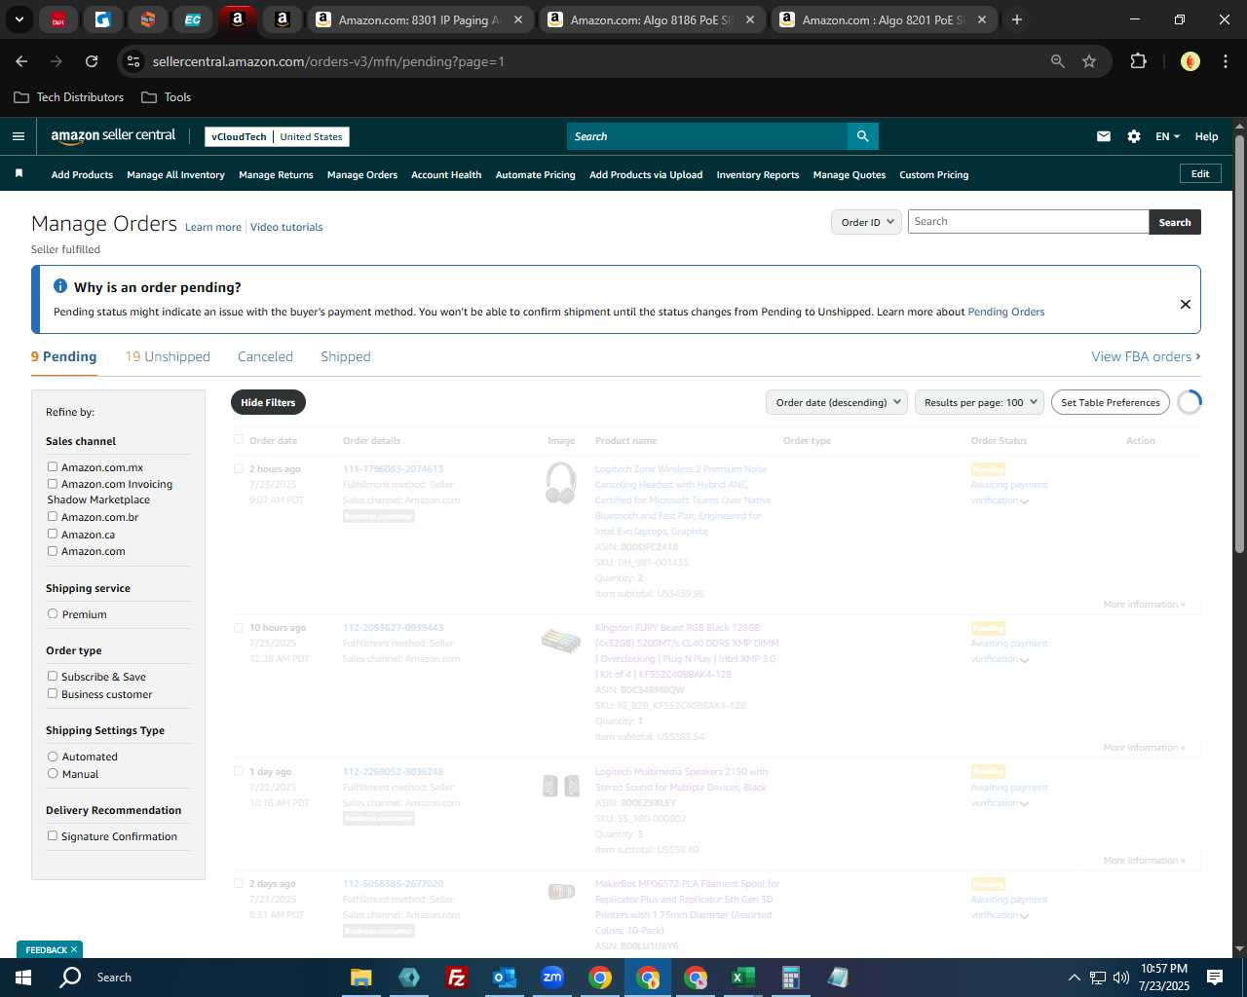Open the Seller Central hamburger menu
Viewport: 1247px width, 997px height.
[x=19, y=136]
